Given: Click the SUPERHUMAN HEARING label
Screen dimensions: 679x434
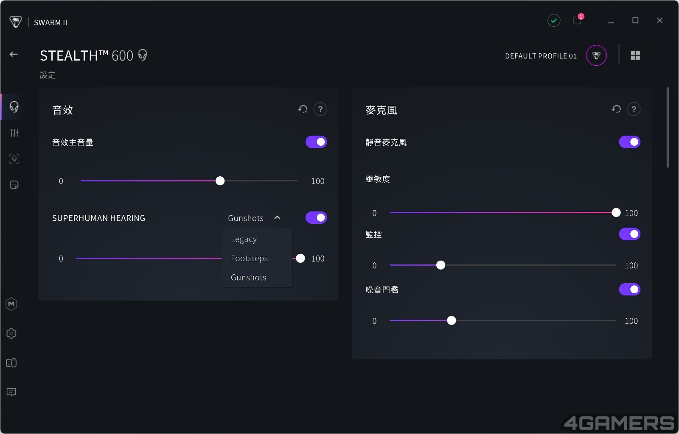Looking at the screenshot, I should click(99, 218).
